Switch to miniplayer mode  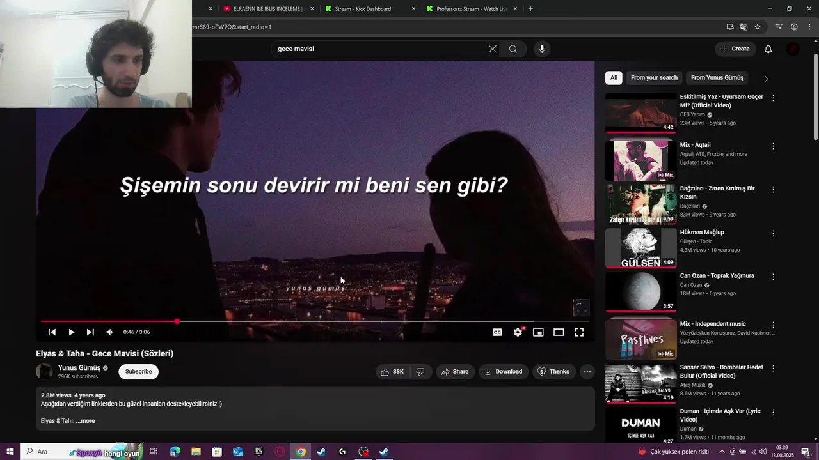[538, 332]
